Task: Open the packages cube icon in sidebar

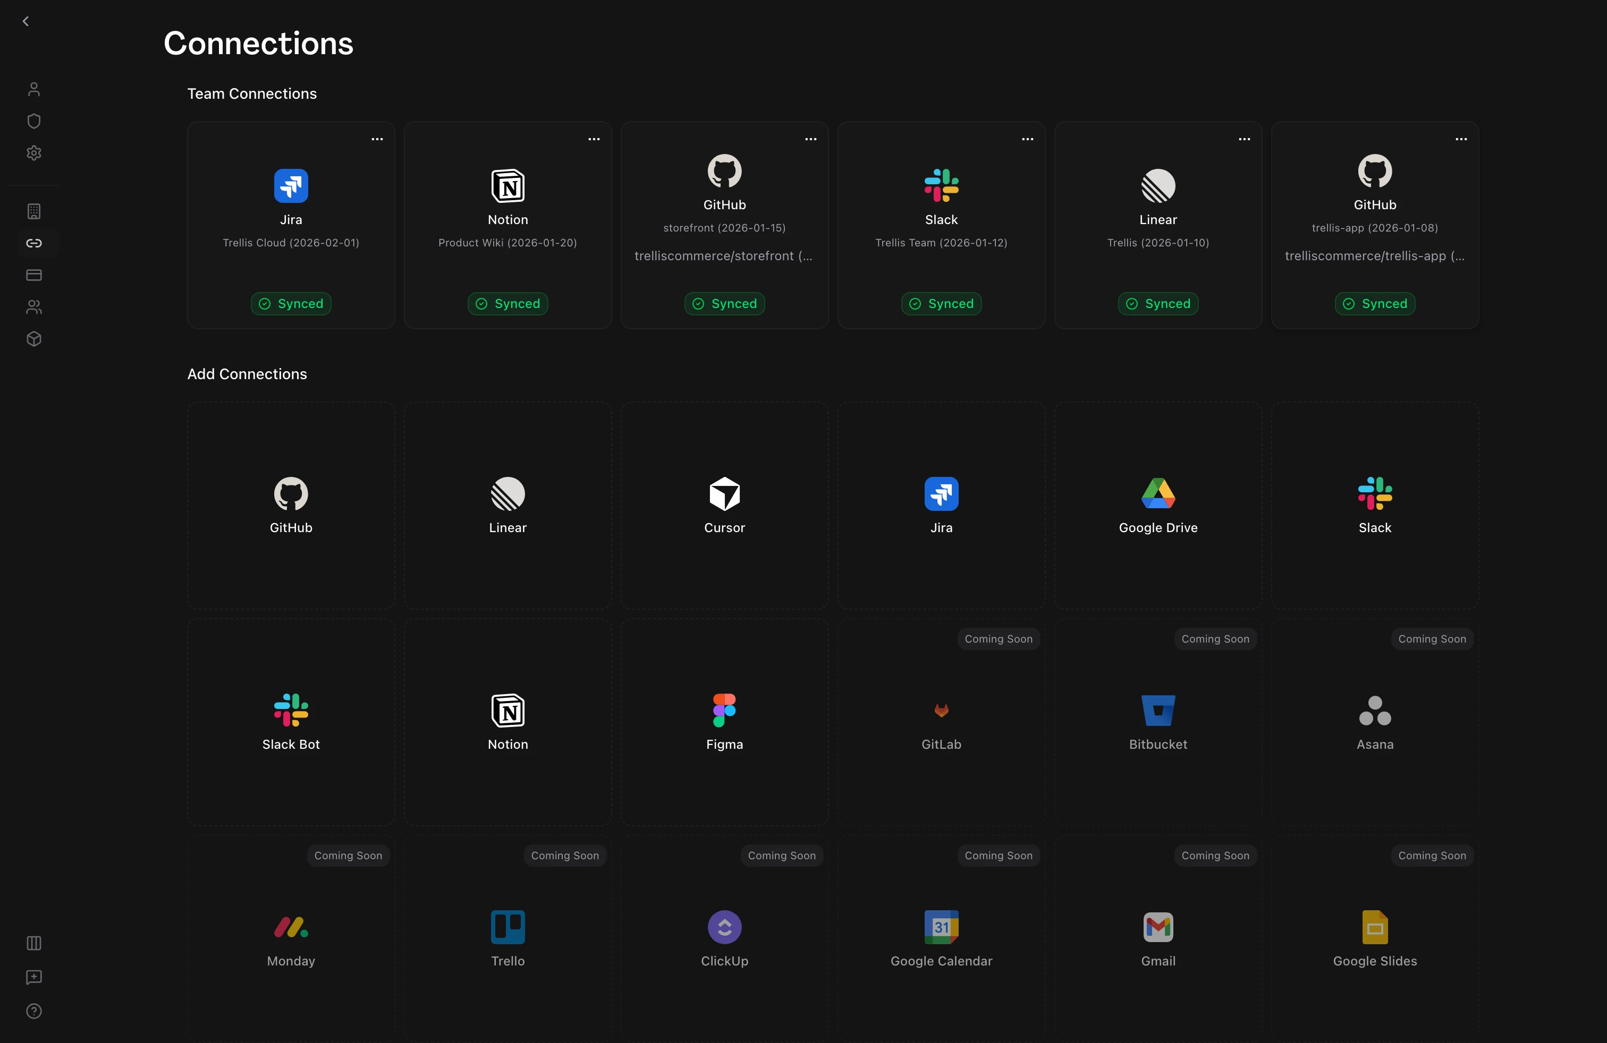Action: point(34,339)
